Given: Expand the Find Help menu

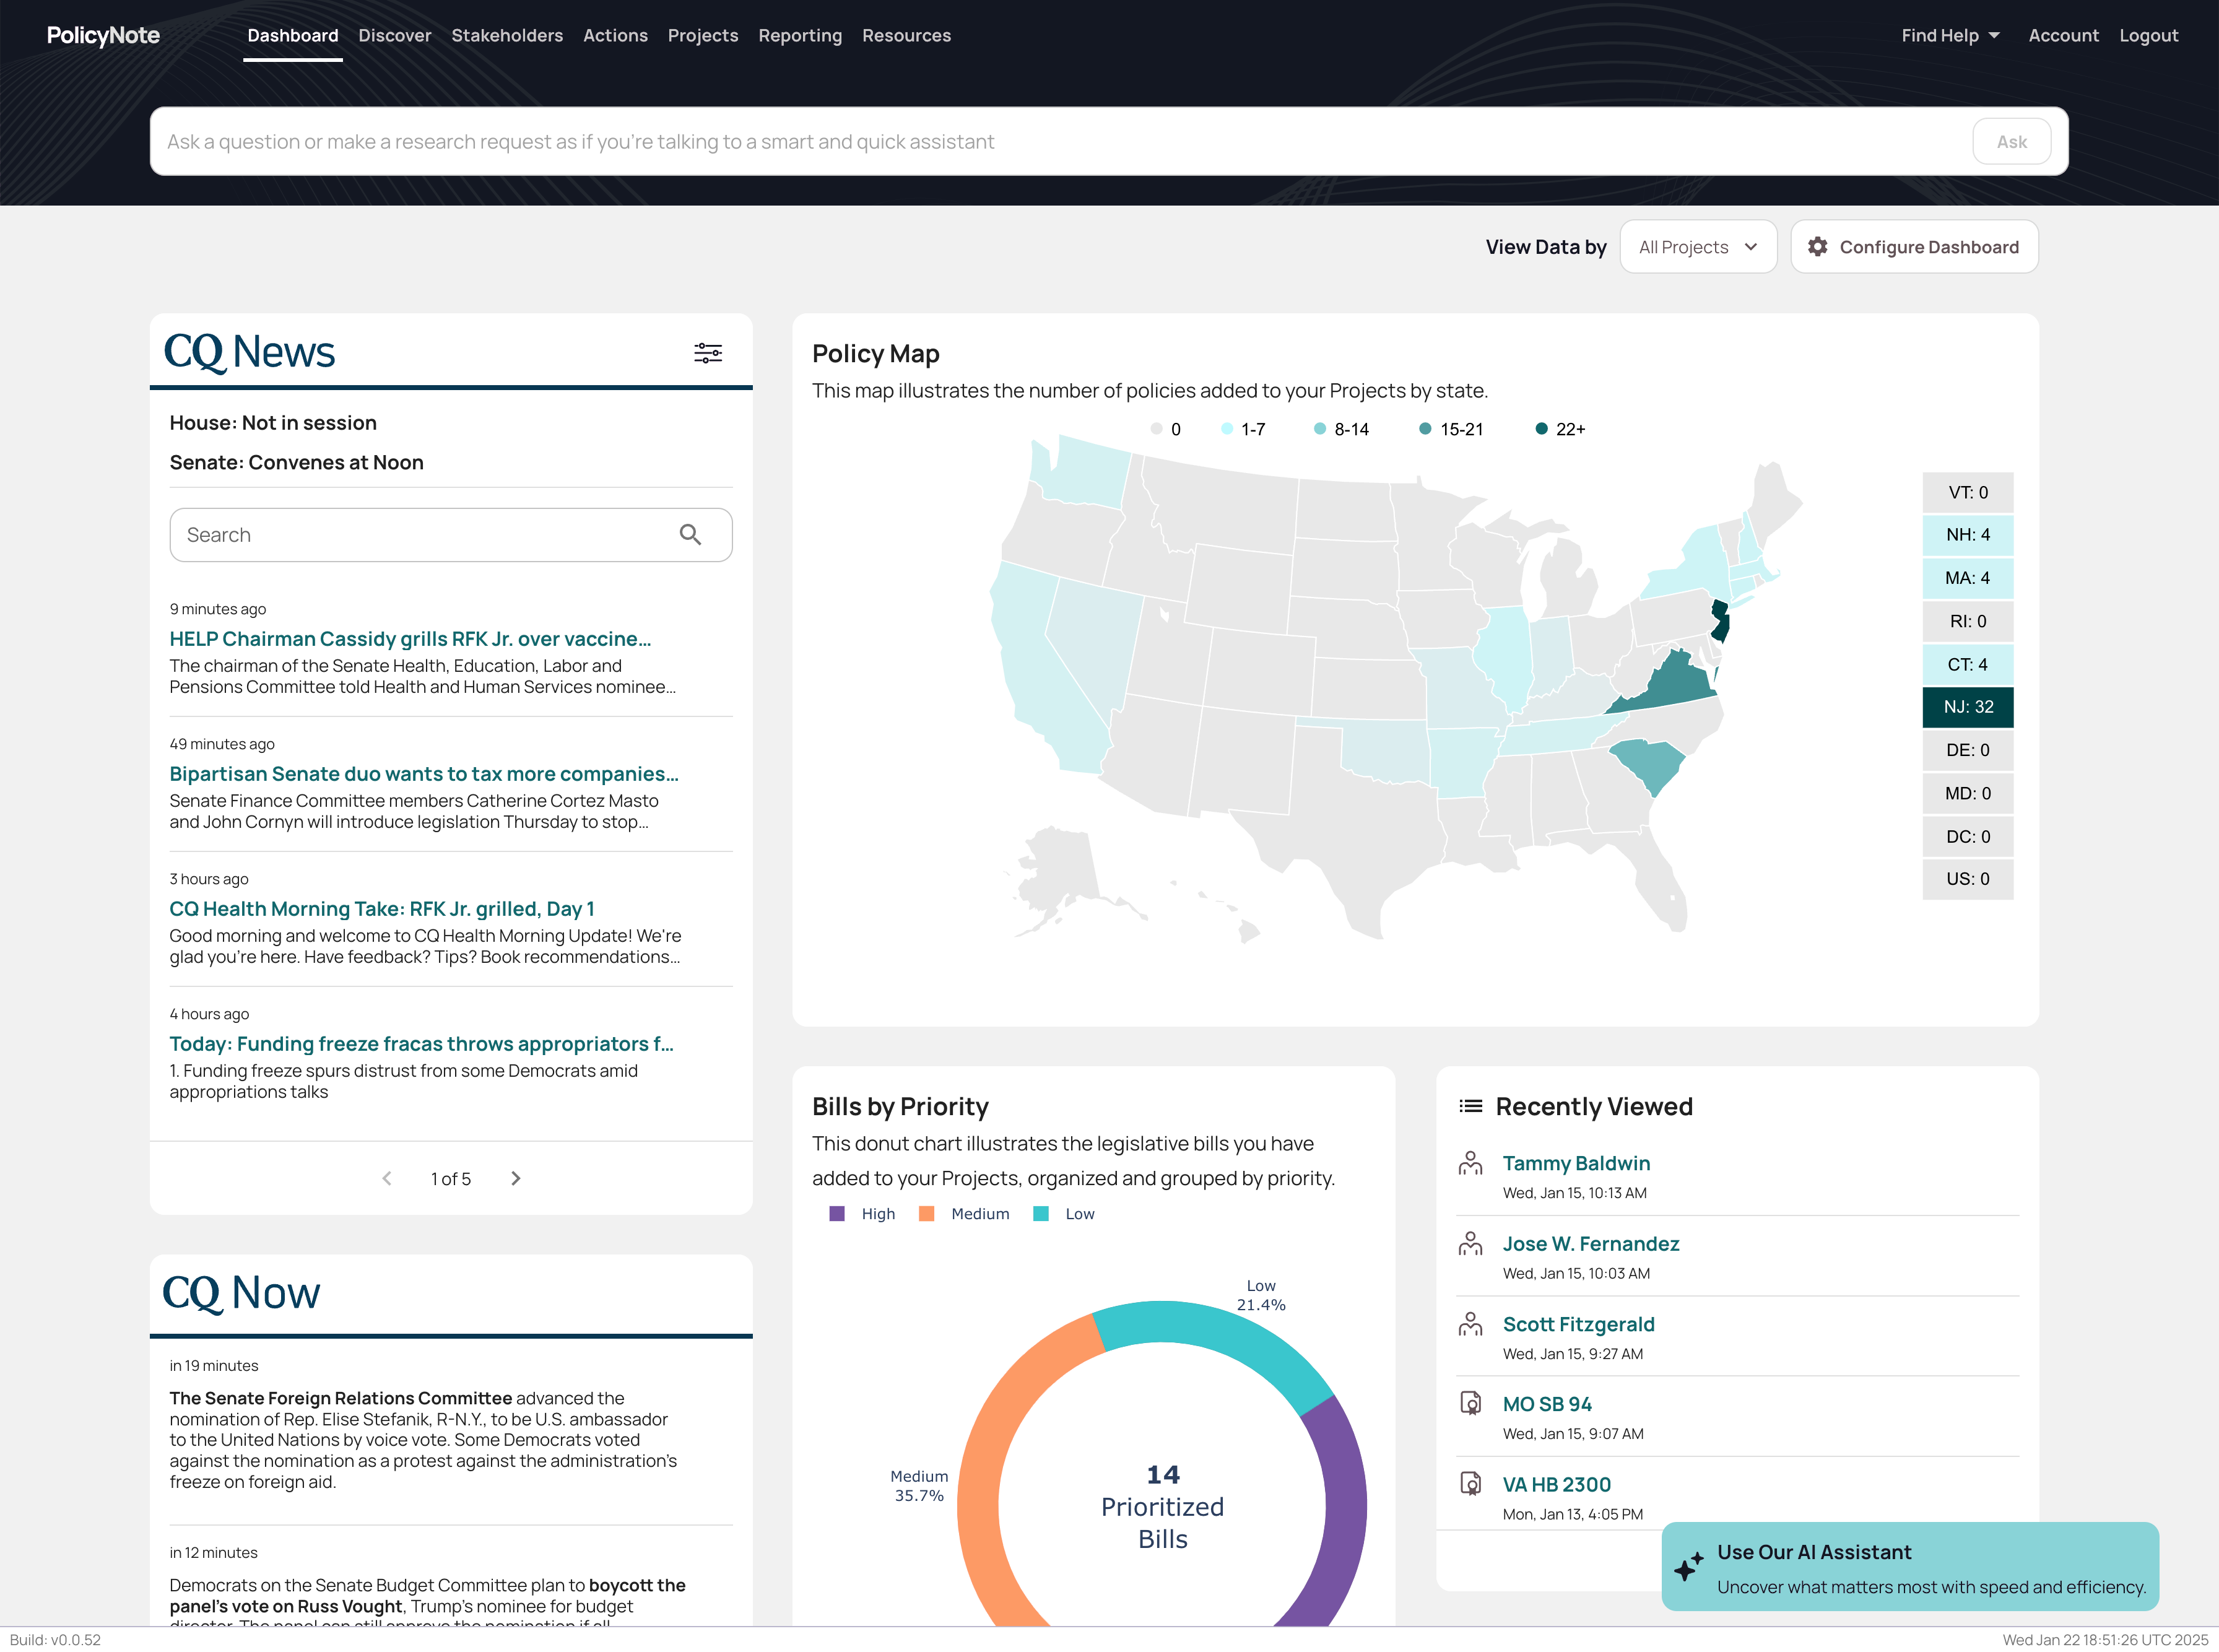Looking at the screenshot, I should tap(1949, 36).
